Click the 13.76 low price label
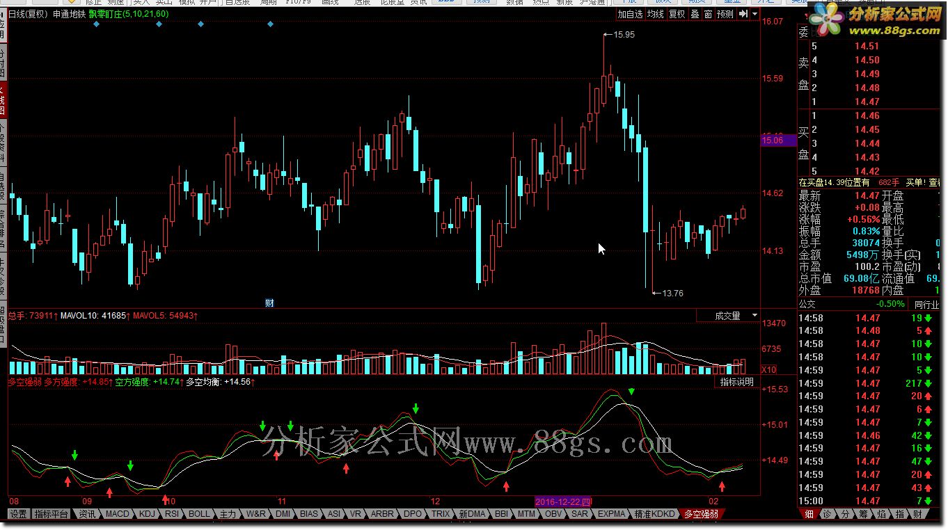This screenshot has height=530, width=948. tap(672, 294)
